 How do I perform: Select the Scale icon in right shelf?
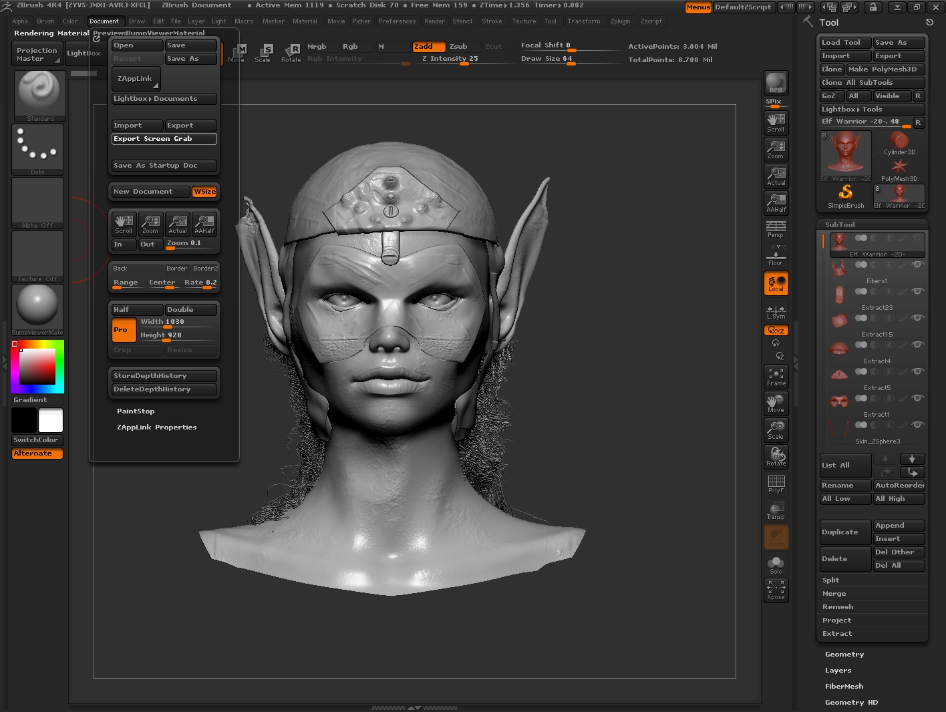[x=776, y=430]
